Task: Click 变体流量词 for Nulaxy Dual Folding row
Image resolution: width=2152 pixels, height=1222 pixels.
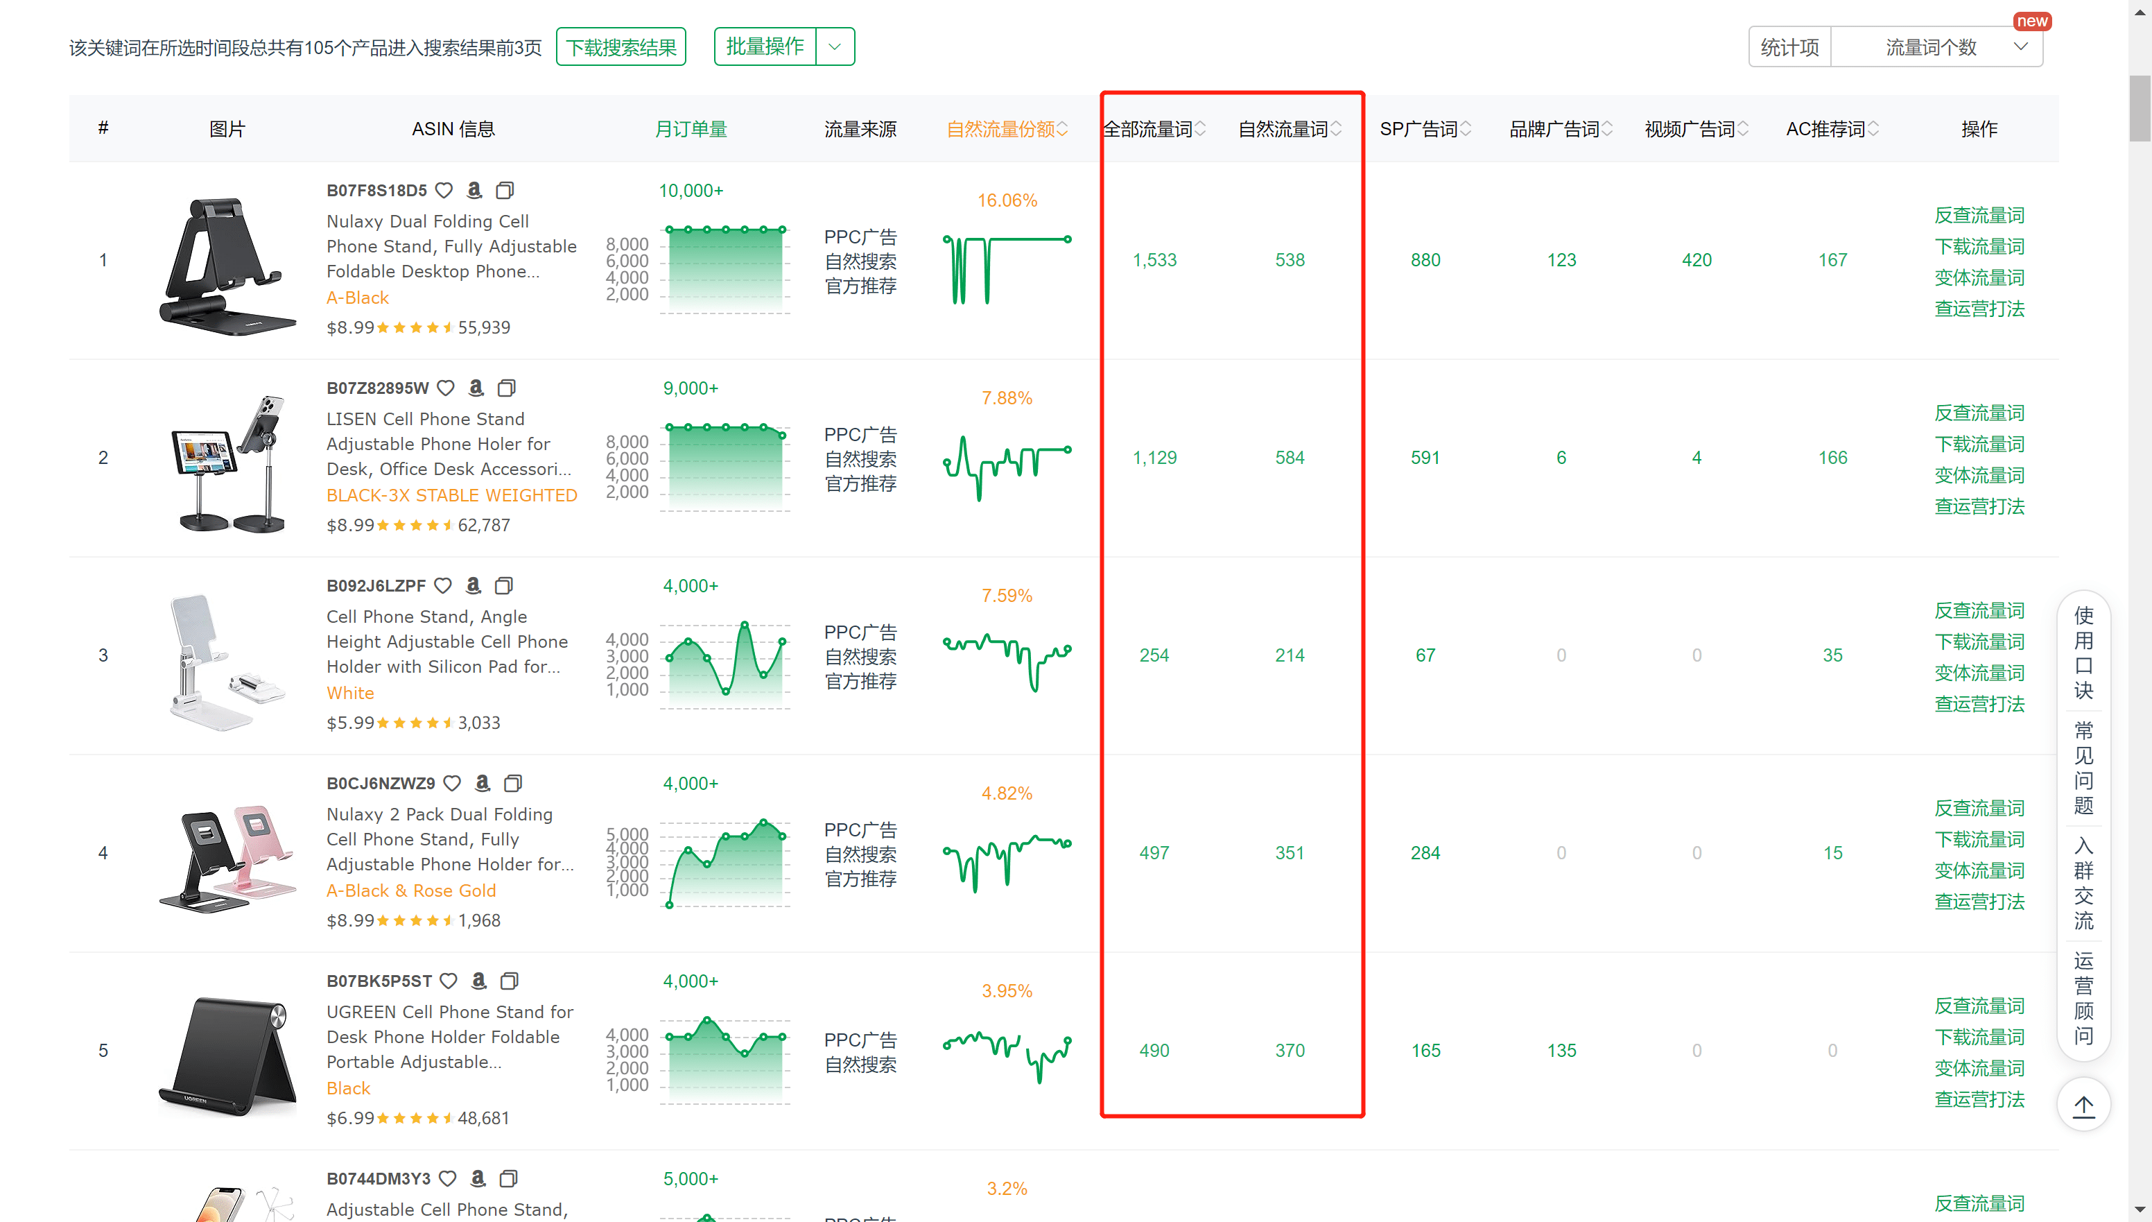Action: pyautogui.click(x=1979, y=278)
